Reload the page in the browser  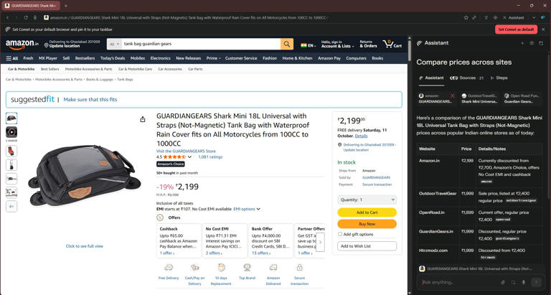(26, 17)
